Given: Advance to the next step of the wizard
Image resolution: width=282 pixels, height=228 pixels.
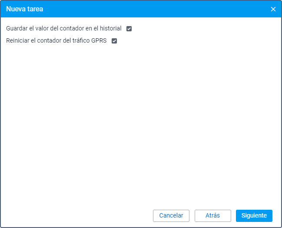Looking at the screenshot, I should coord(254,215).
